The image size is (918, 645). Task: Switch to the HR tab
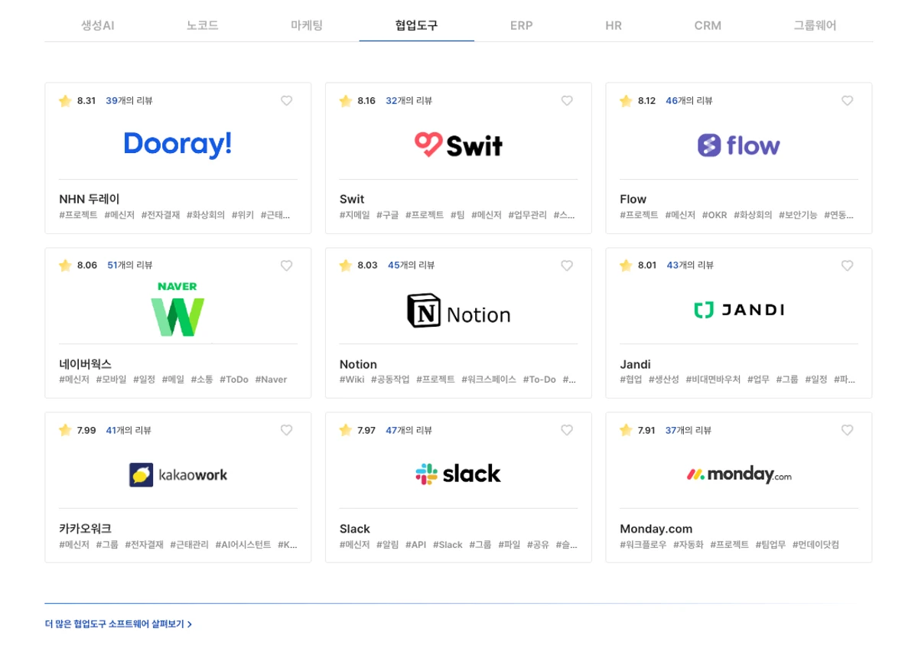click(614, 25)
